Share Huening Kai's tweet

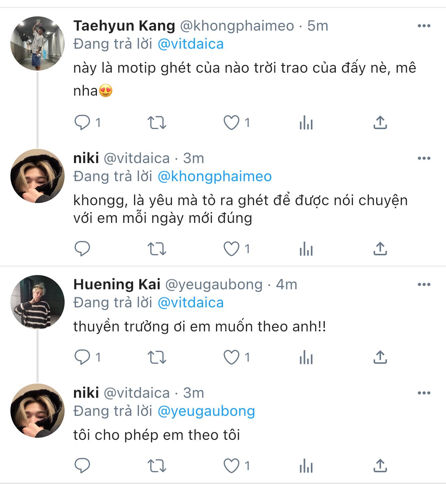pos(380,357)
